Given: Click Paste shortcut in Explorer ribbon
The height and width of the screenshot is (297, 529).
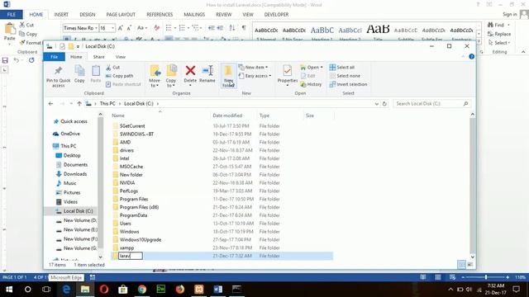Looking at the screenshot, I should point(123,84).
